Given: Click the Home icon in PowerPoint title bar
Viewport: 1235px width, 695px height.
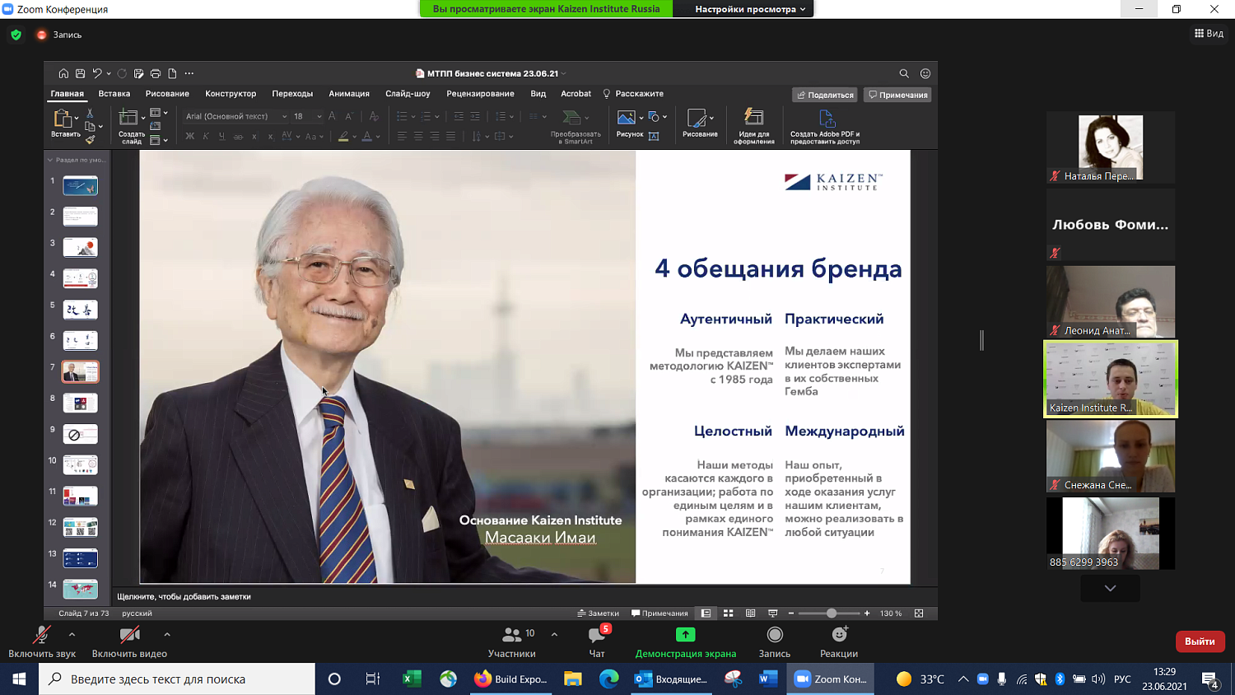Looking at the screenshot, I should pos(63,73).
